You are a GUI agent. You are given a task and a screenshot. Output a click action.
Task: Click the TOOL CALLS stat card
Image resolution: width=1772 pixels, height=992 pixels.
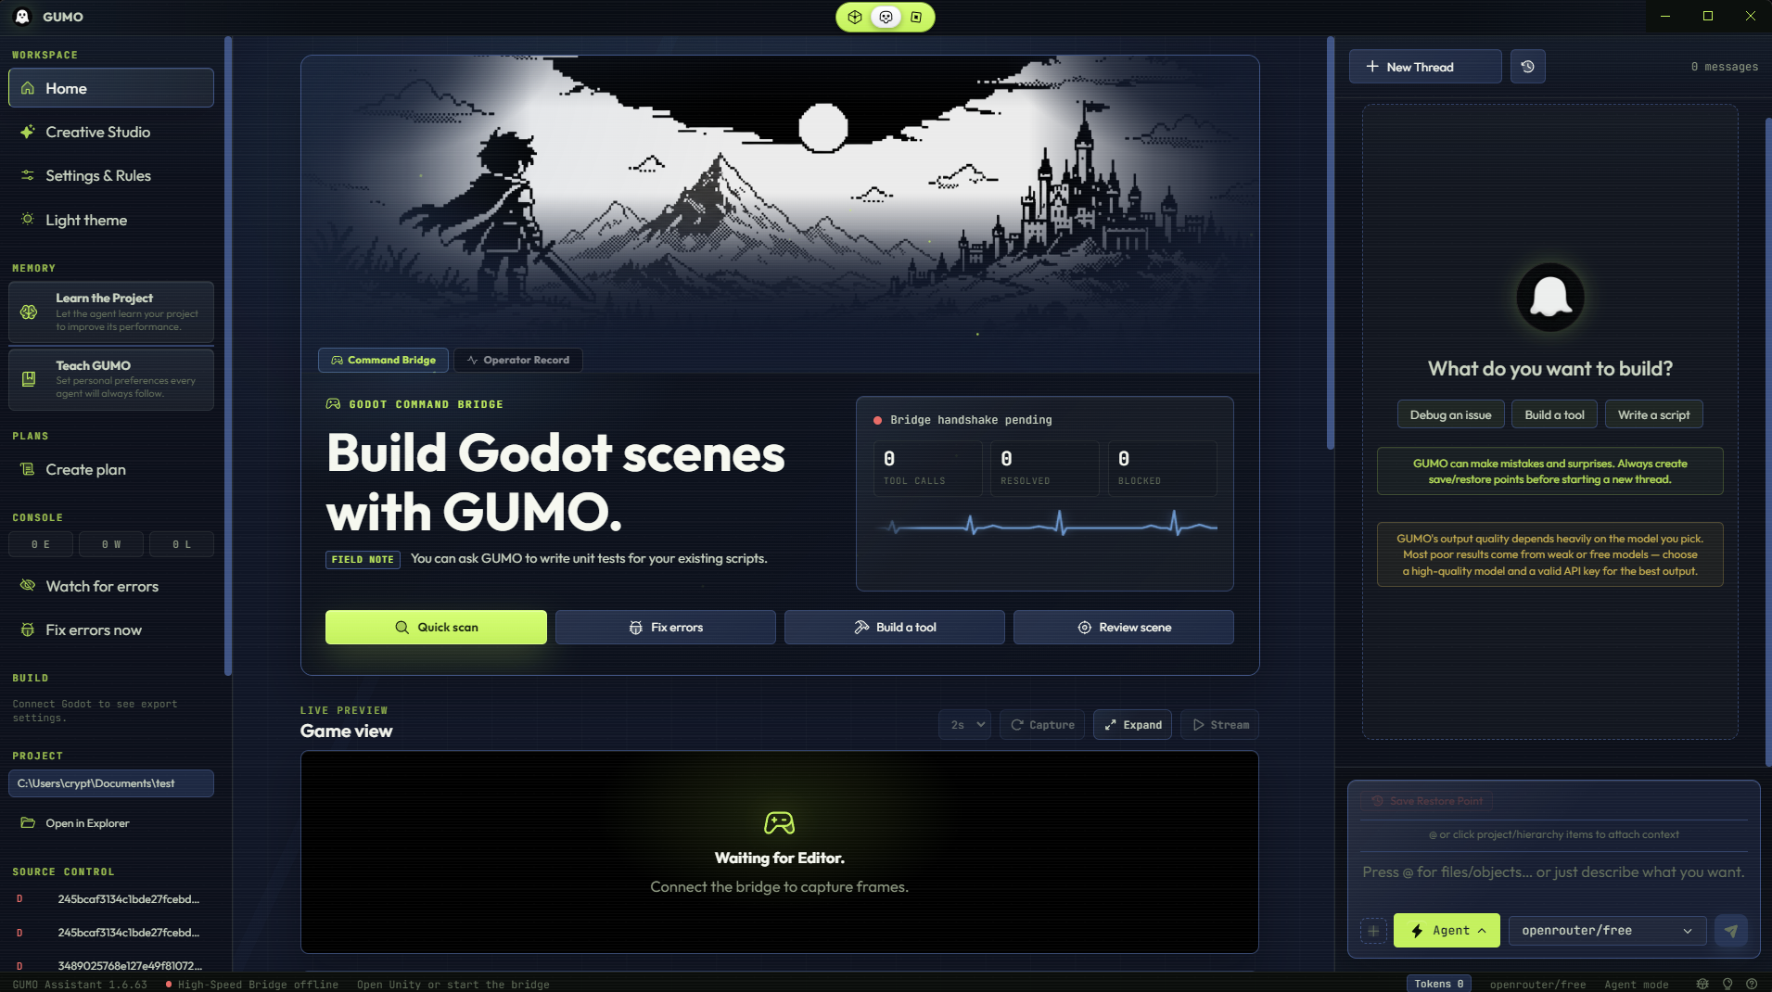pyautogui.click(x=927, y=468)
